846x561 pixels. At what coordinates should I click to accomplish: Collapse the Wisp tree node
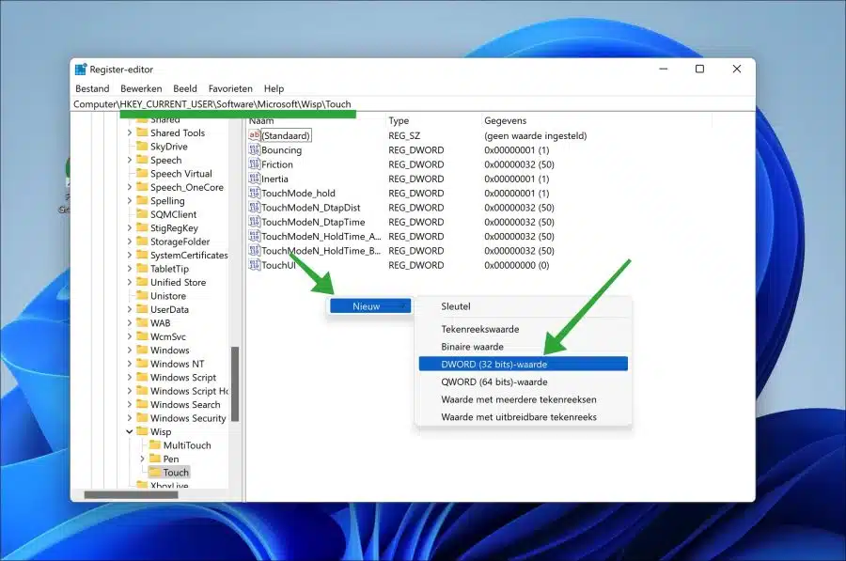click(x=130, y=431)
